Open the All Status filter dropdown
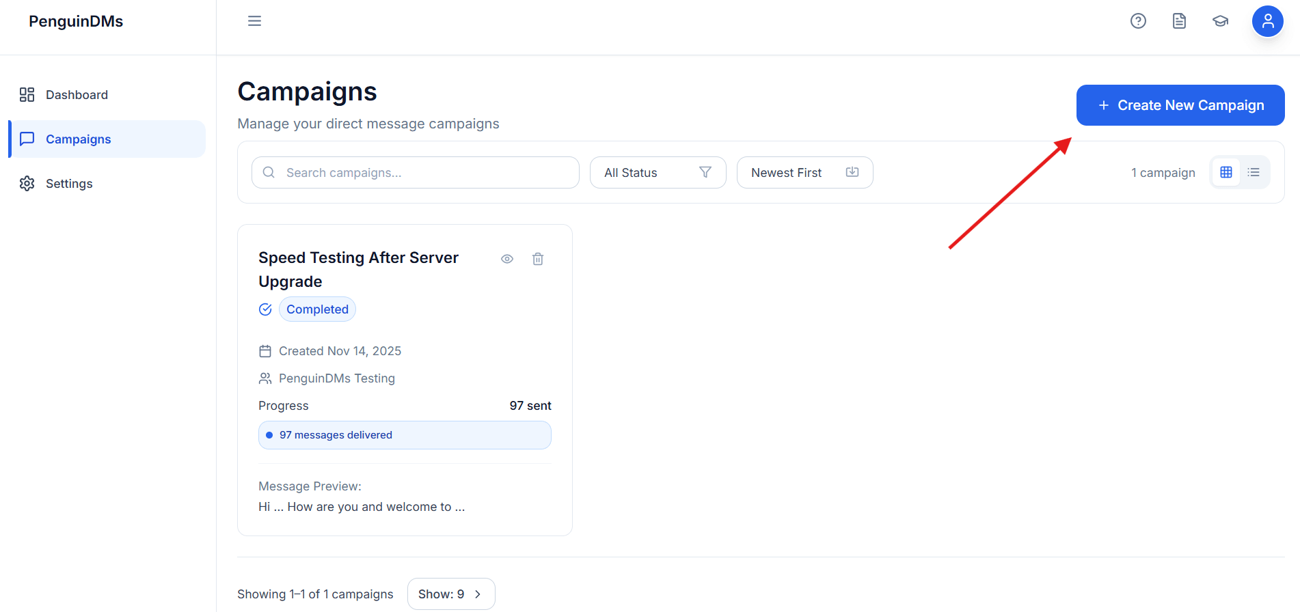 658,173
